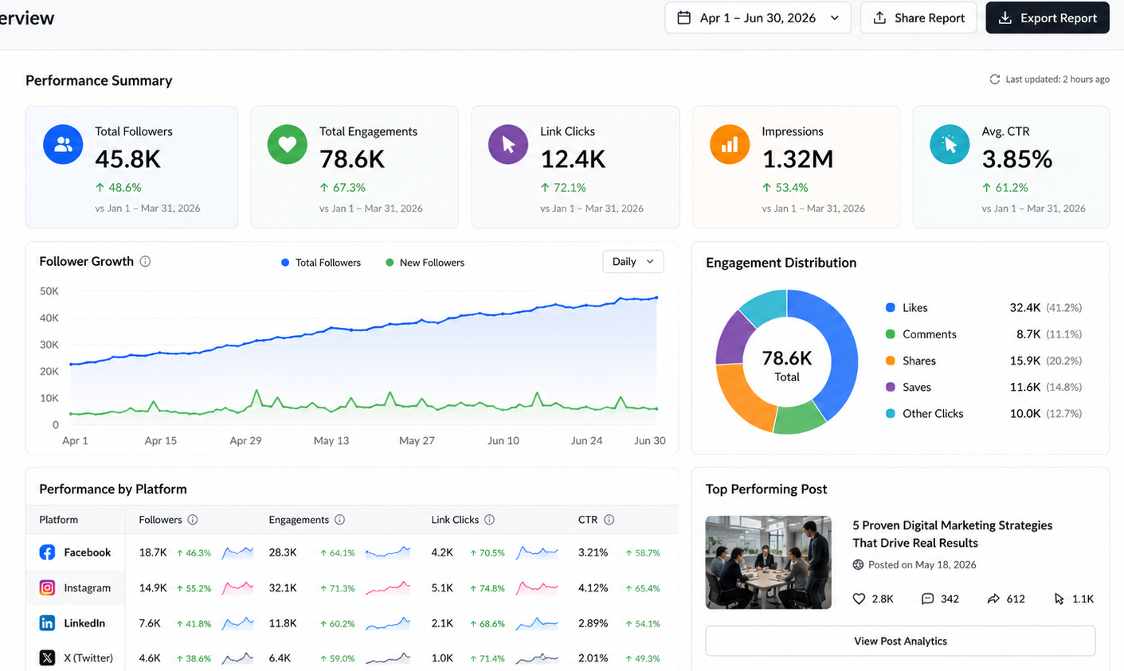Open the Daily interval dropdown
This screenshot has height=671, width=1124.
tap(632, 262)
